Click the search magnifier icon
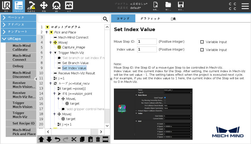This screenshot has height=144, width=251. [x=105, y=19]
